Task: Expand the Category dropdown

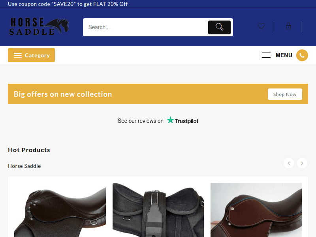Action: [x=32, y=55]
